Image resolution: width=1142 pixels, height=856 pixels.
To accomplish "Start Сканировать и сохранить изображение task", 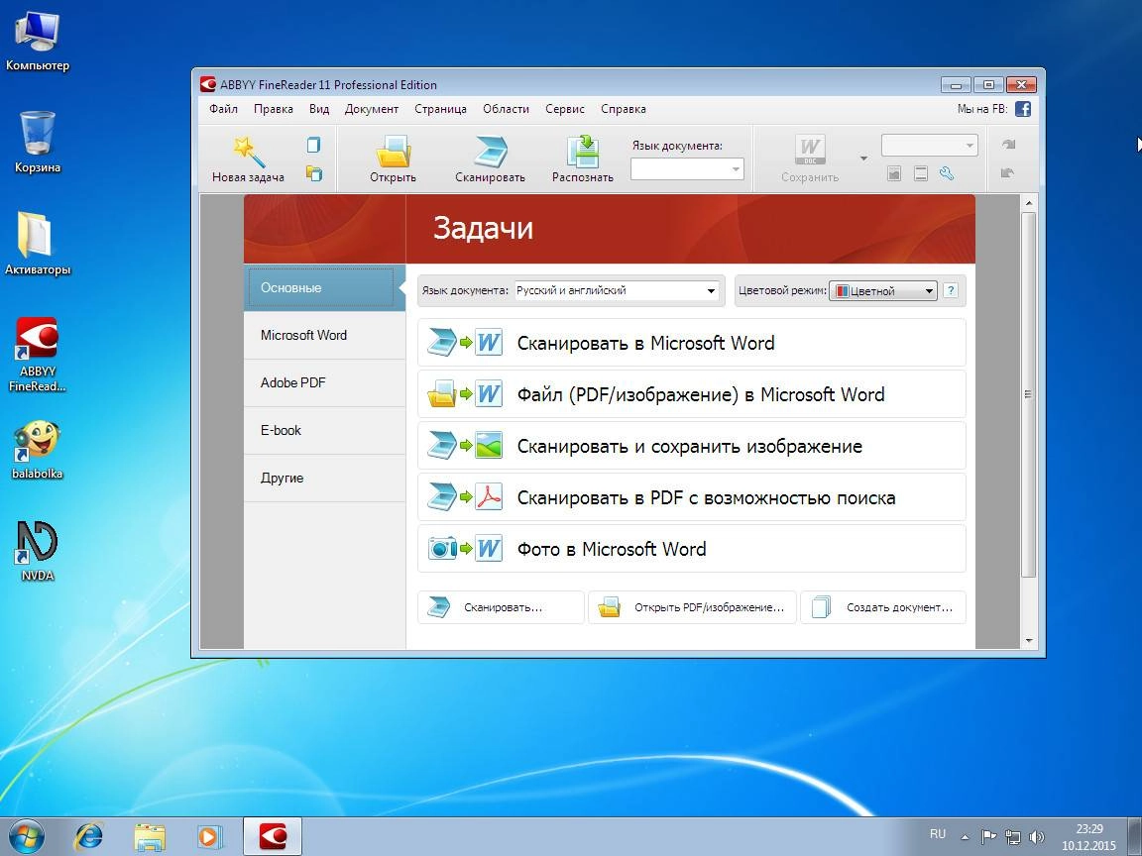I will pos(691,446).
